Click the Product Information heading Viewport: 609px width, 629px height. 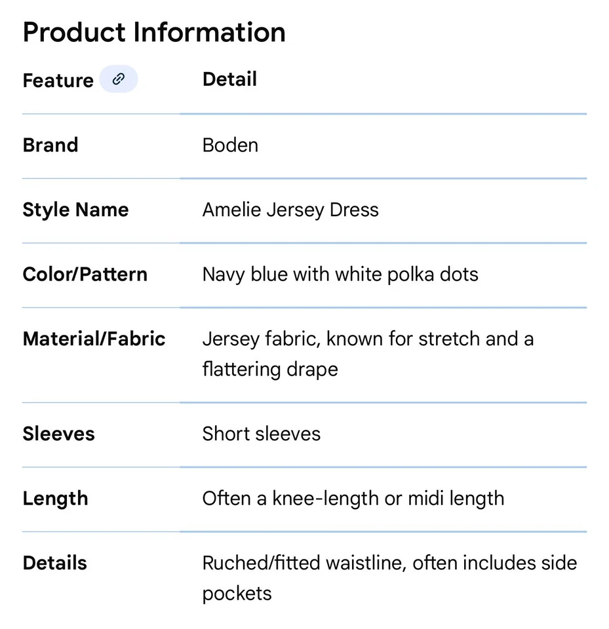(x=154, y=32)
